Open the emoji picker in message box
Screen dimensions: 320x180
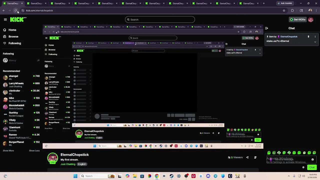[x=312, y=159]
